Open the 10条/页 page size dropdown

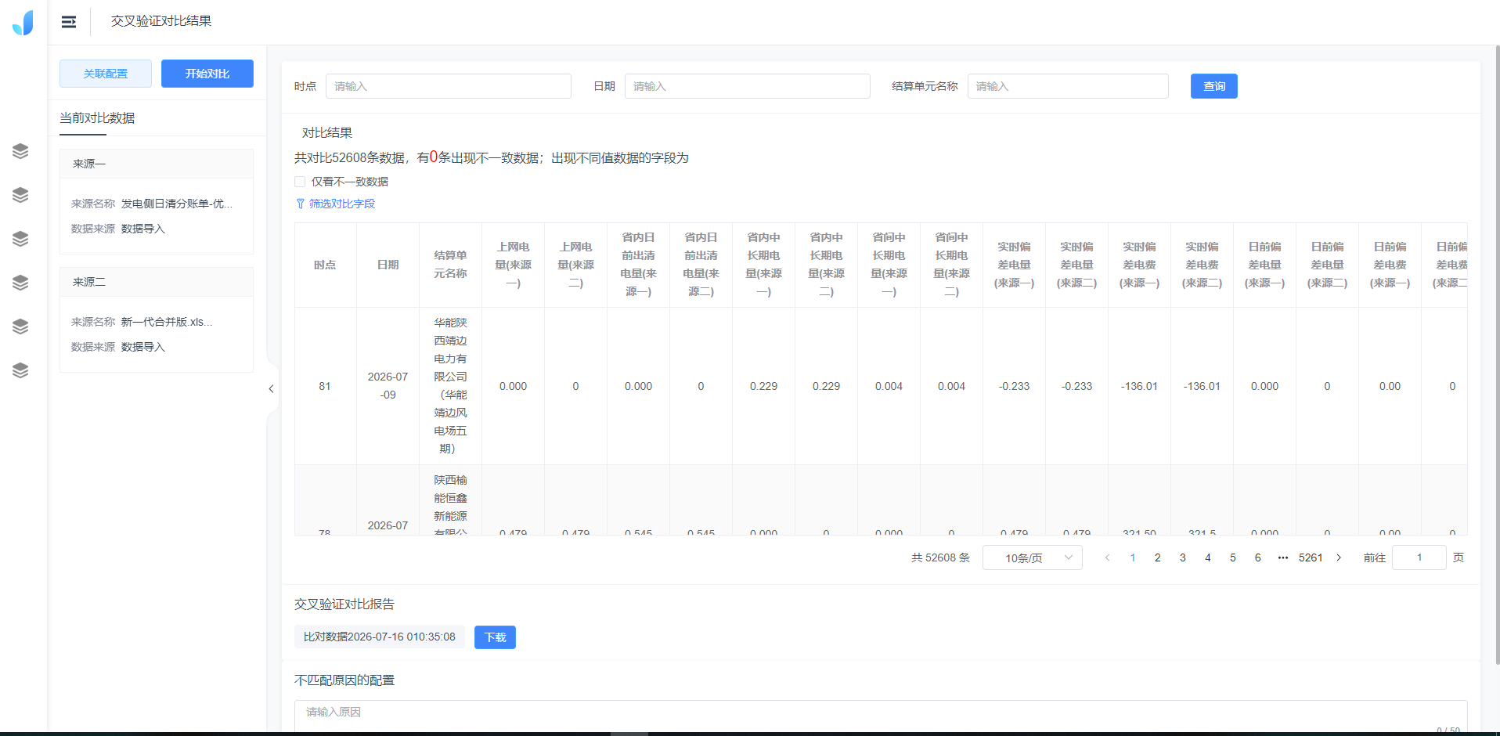pos(1032,557)
